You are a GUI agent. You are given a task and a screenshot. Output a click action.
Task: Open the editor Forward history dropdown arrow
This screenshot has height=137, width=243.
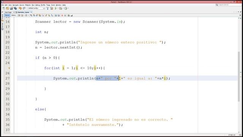[28, 15]
